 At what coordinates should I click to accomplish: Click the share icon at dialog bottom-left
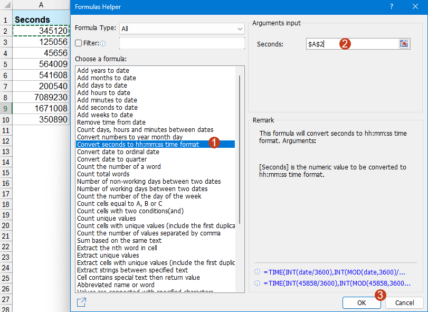[x=81, y=302]
